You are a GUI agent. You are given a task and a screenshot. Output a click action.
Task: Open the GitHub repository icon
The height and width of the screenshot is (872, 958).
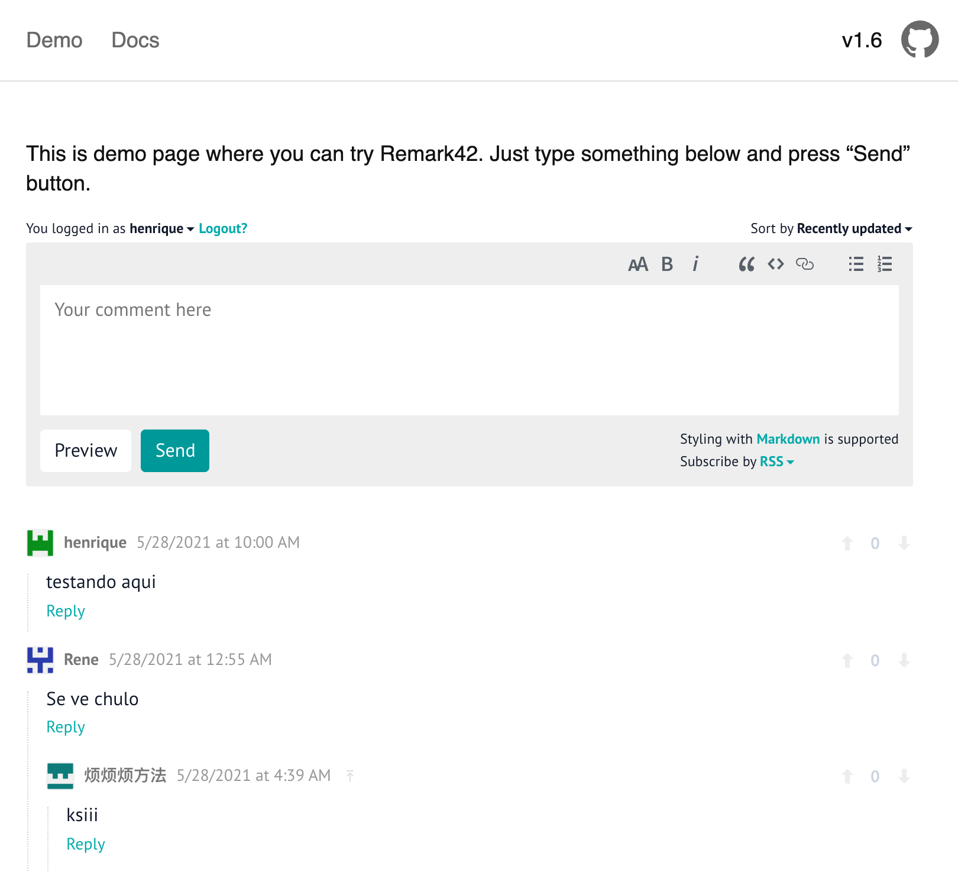tap(920, 40)
